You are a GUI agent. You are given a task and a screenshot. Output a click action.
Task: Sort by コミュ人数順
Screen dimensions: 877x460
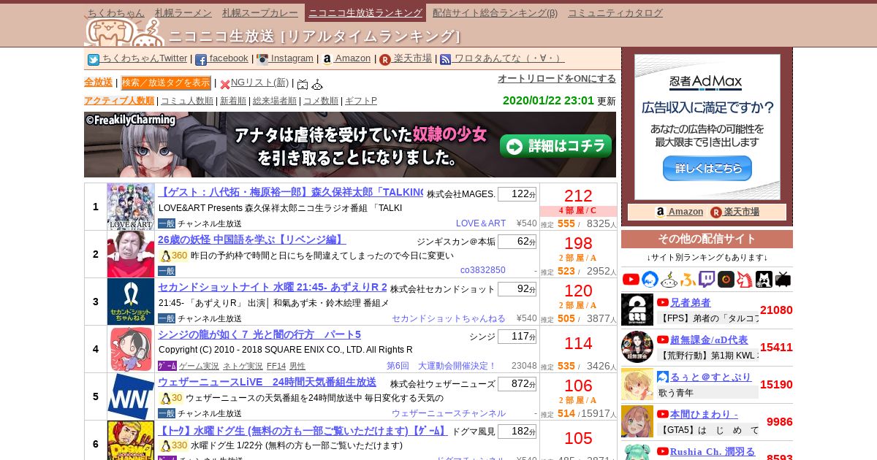[187, 101]
